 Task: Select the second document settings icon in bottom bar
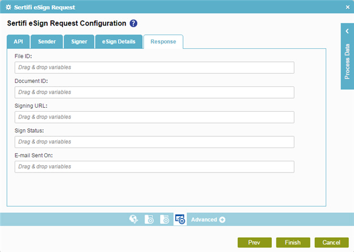[165, 219]
